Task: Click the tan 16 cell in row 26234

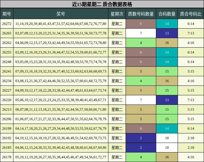Action: coord(167,81)
